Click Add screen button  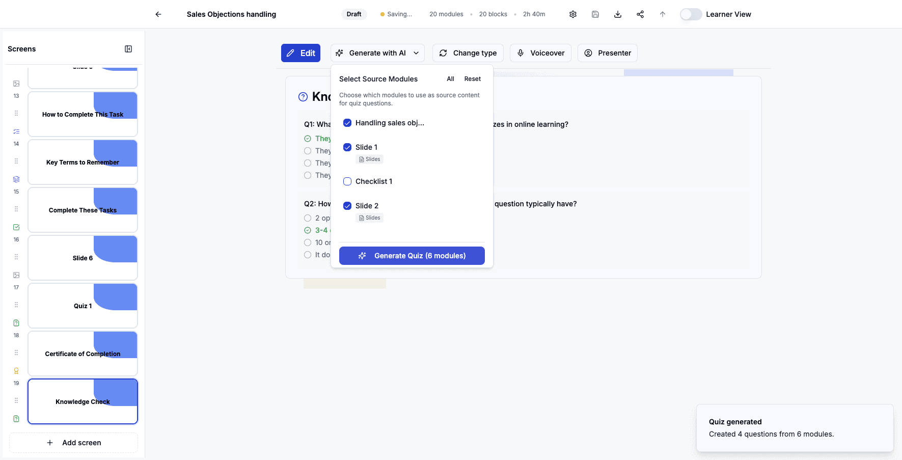(74, 443)
